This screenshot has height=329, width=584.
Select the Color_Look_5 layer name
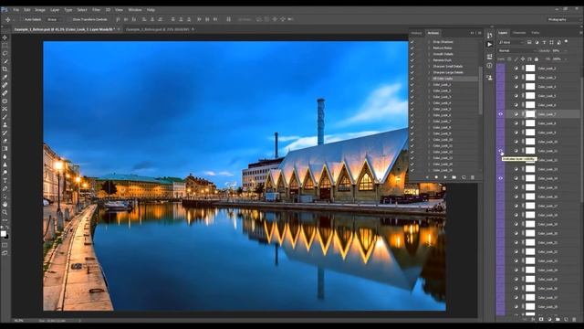pyautogui.click(x=547, y=96)
